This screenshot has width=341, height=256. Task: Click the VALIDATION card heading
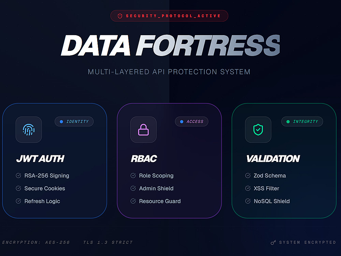point(273,159)
